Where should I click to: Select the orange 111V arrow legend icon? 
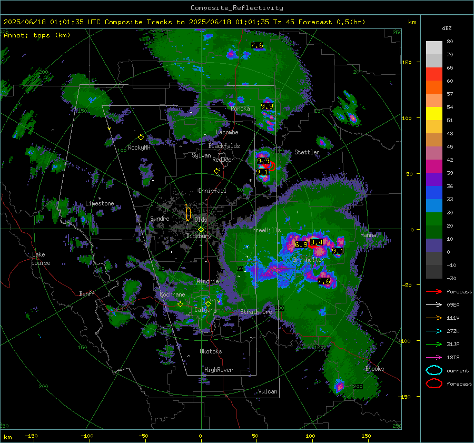pos(434,318)
